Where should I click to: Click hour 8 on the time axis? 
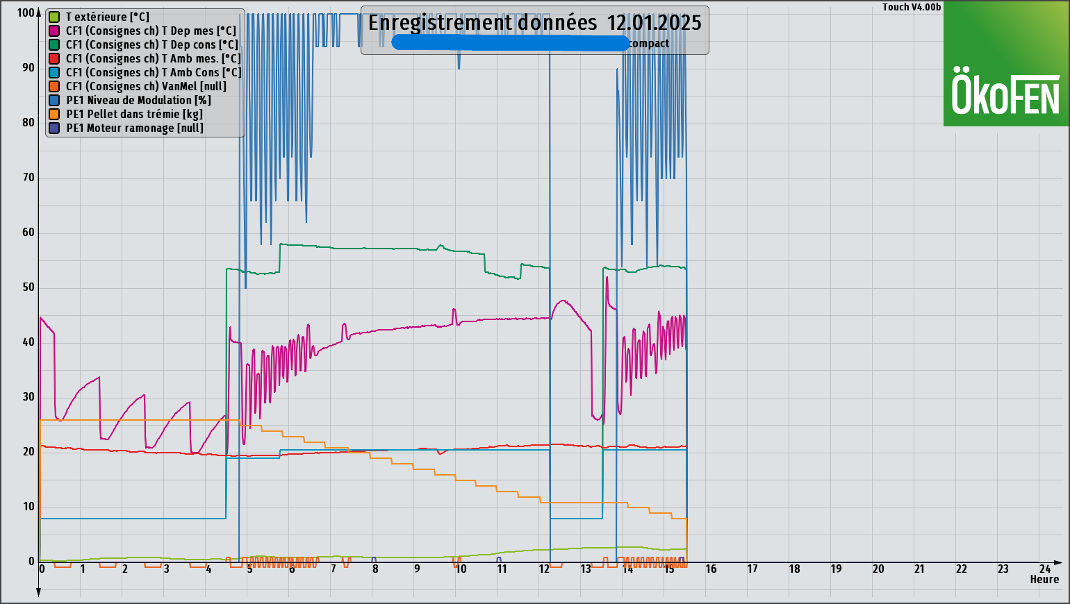(375, 569)
